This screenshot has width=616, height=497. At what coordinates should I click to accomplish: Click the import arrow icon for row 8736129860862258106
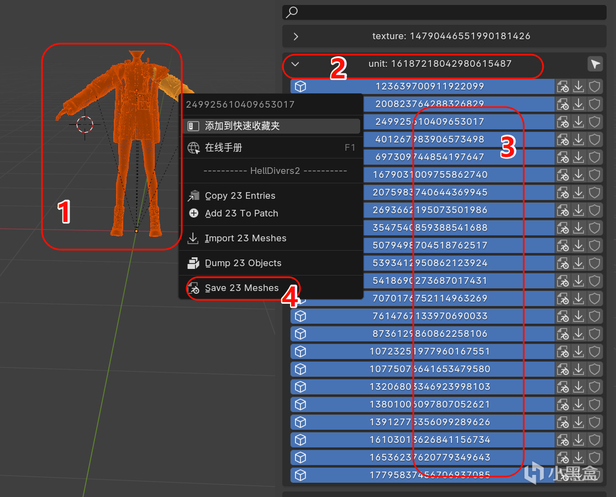[578, 334]
